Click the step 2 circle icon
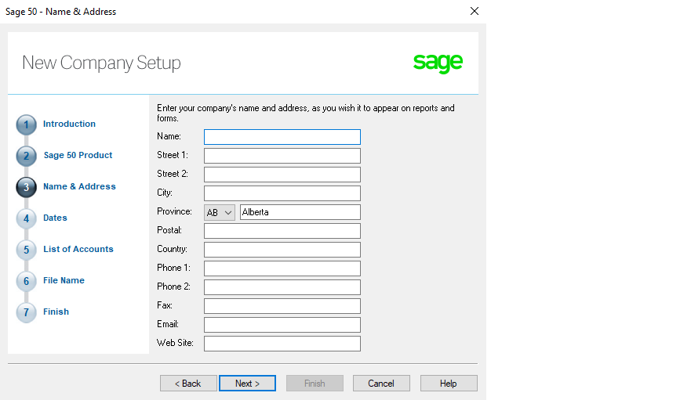 point(26,156)
